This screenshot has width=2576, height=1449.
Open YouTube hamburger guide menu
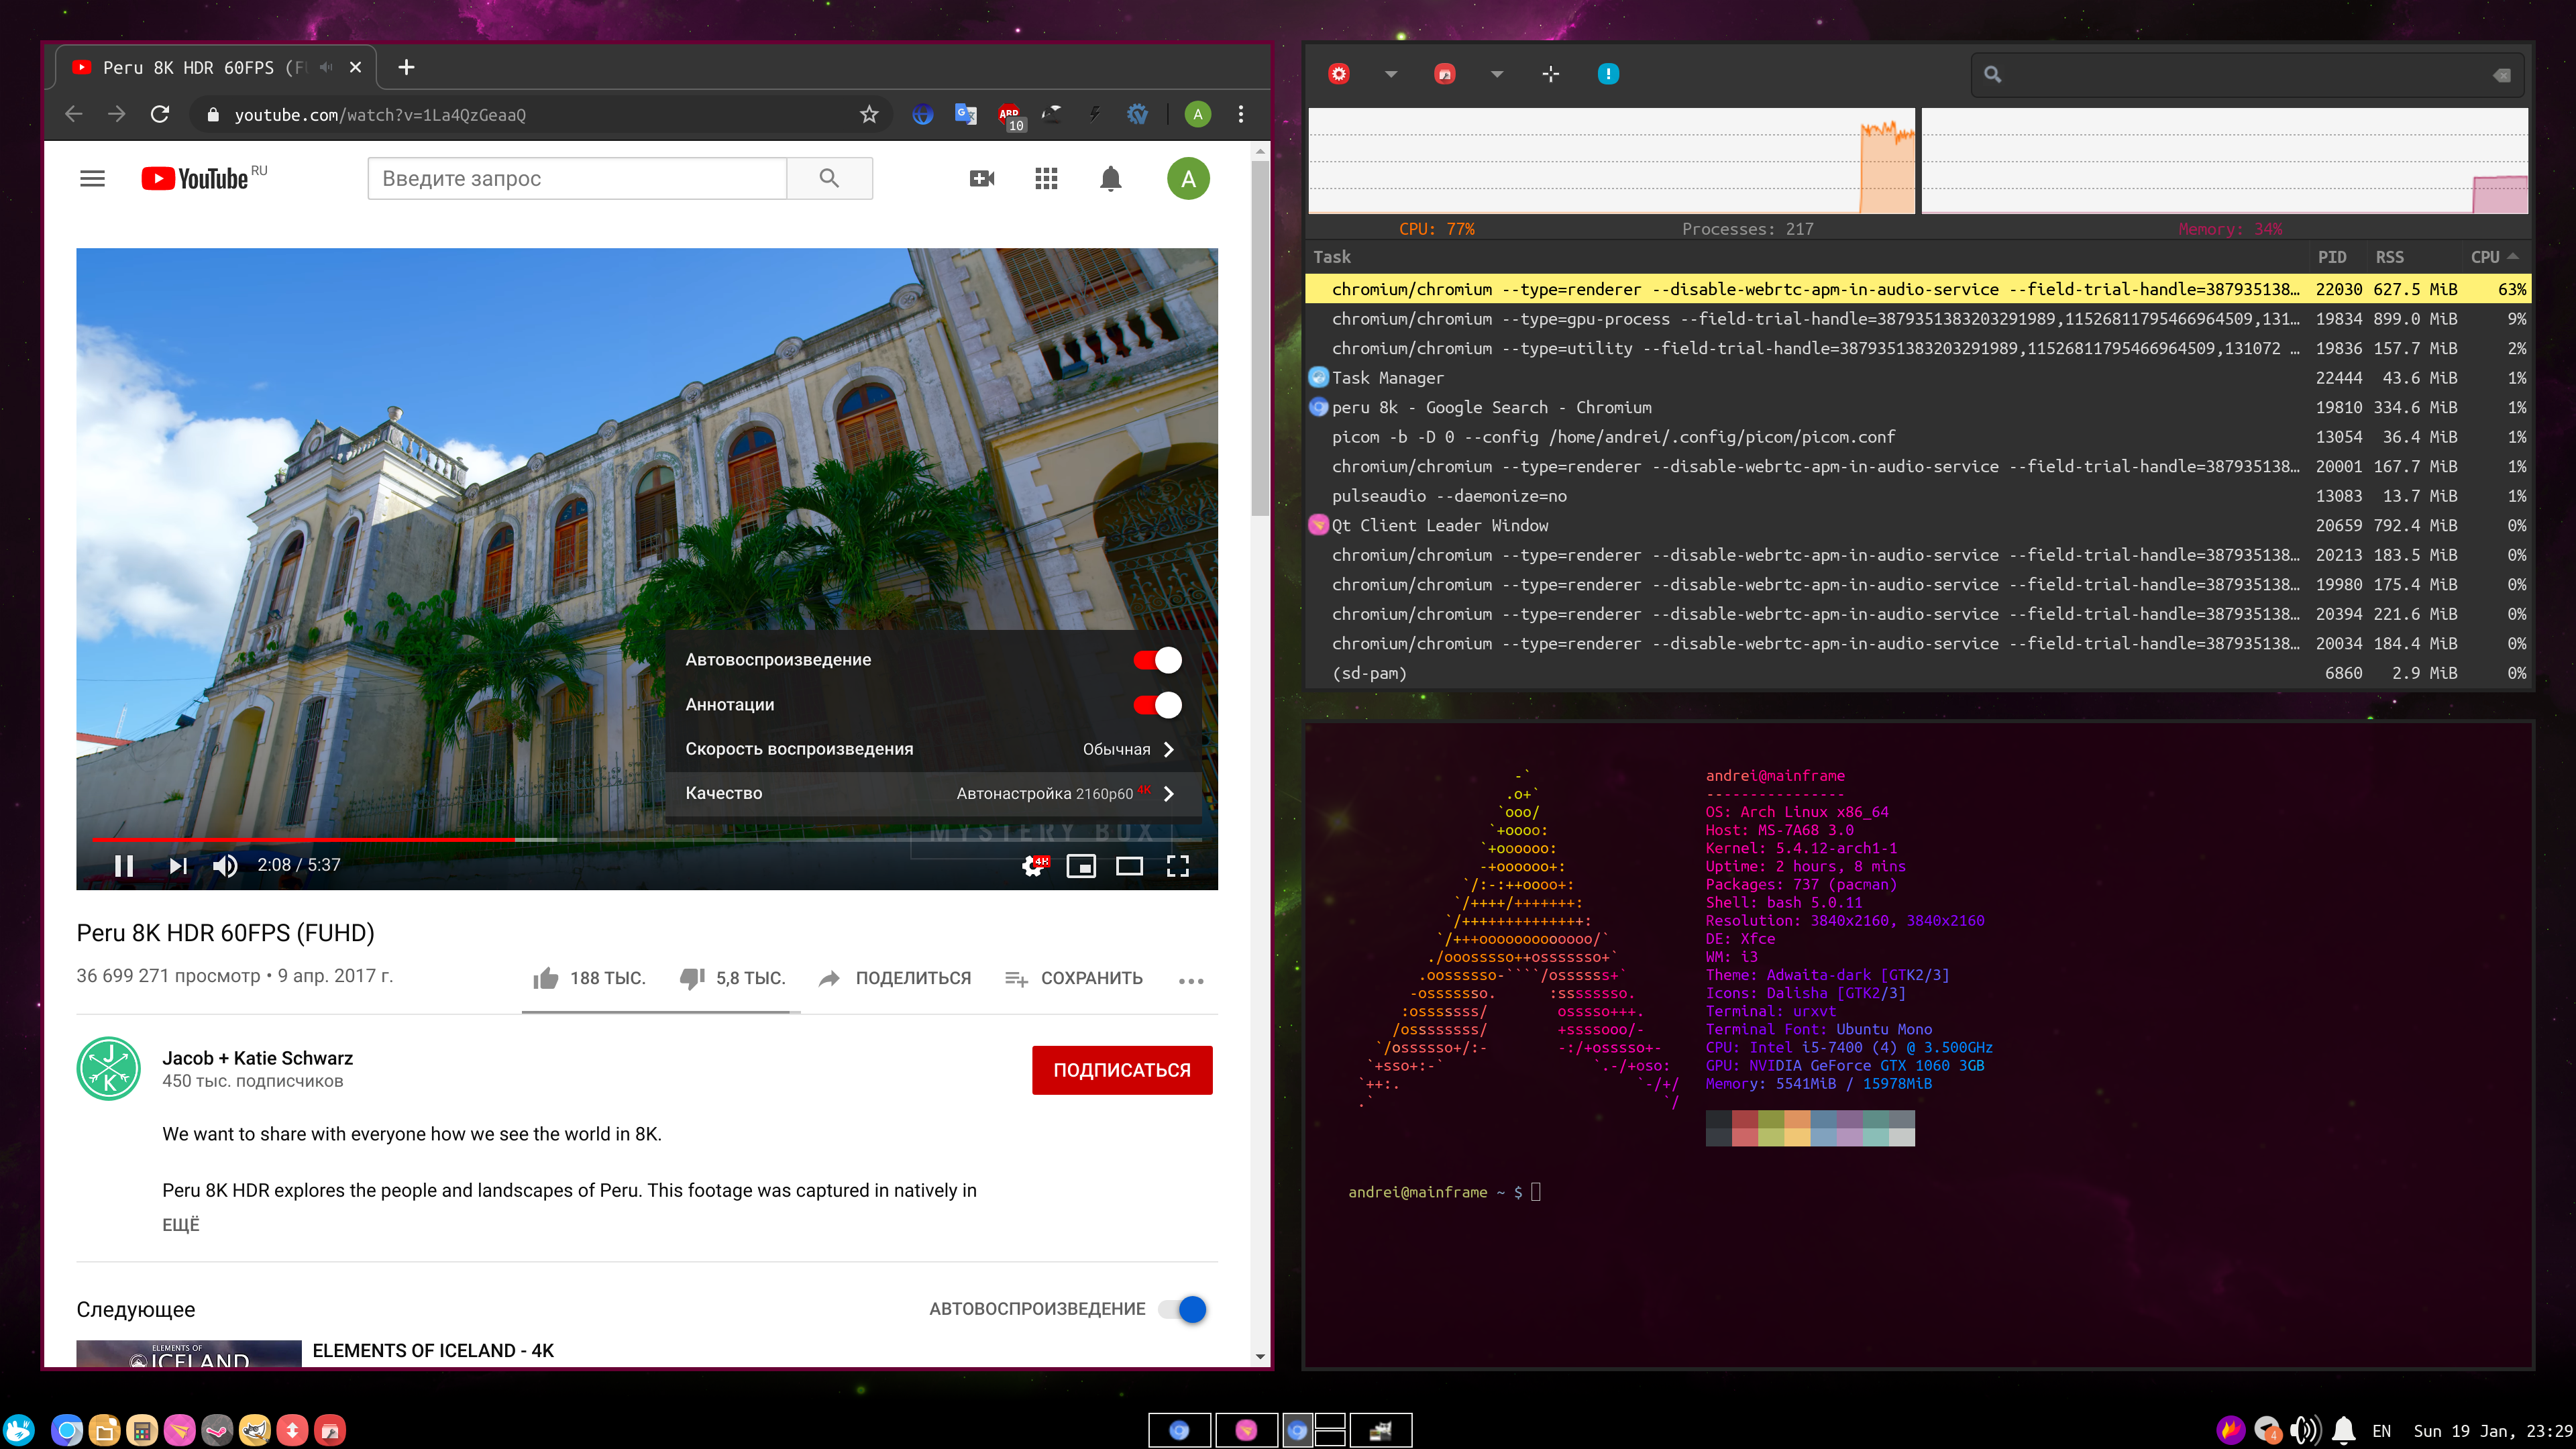pos(92,178)
